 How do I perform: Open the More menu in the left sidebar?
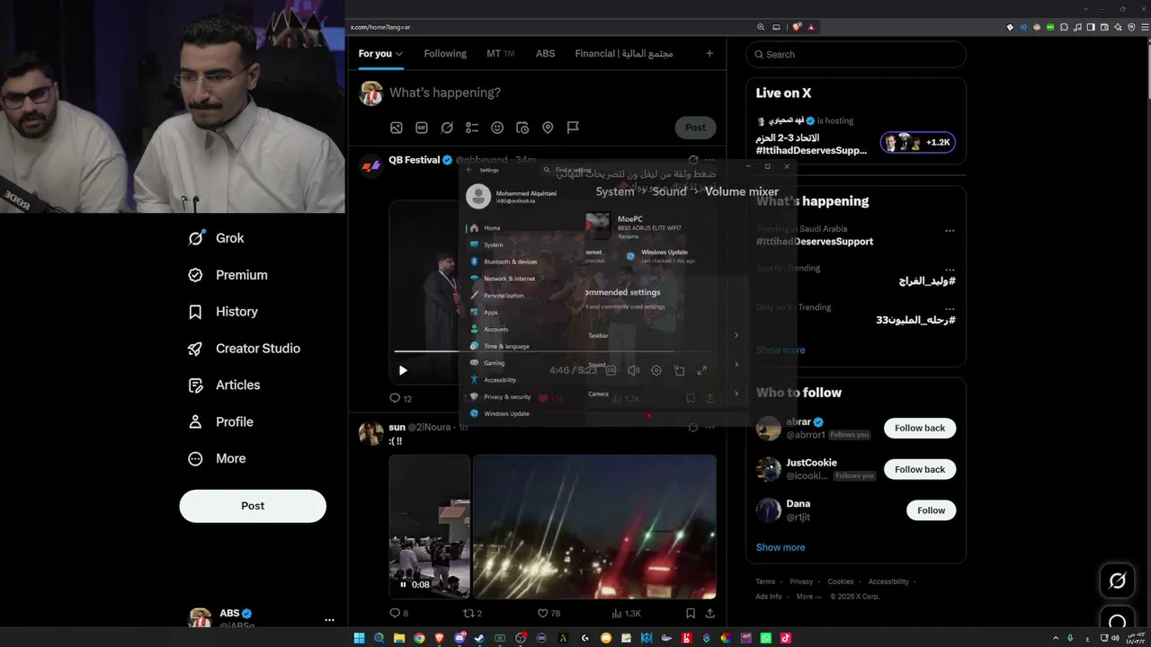(x=217, y=458)
